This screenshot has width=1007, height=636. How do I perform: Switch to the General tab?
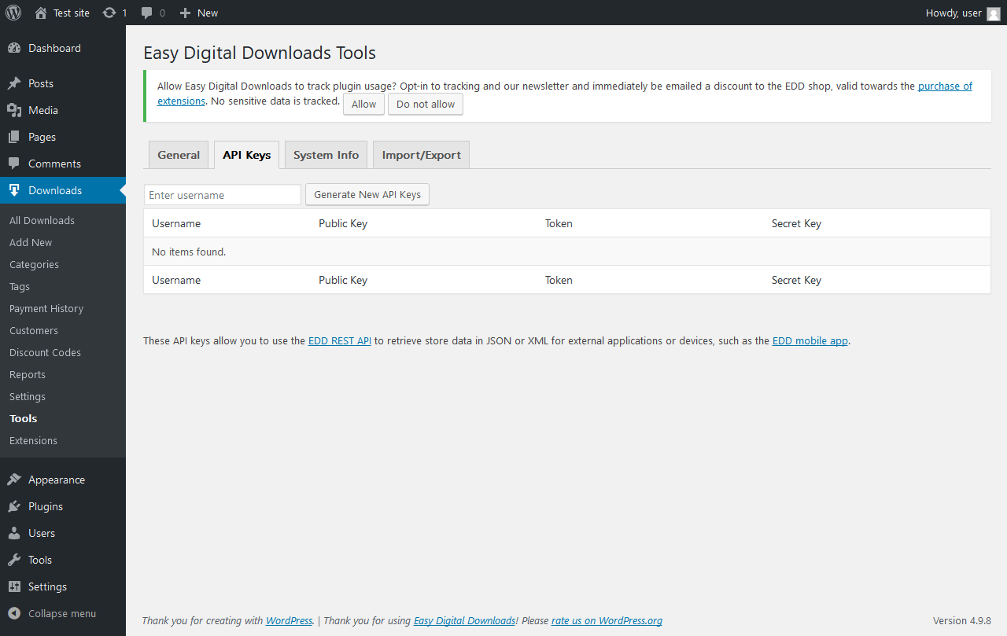179,155
